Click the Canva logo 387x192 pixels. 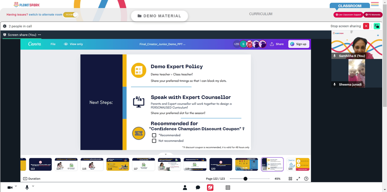point(34,44)
